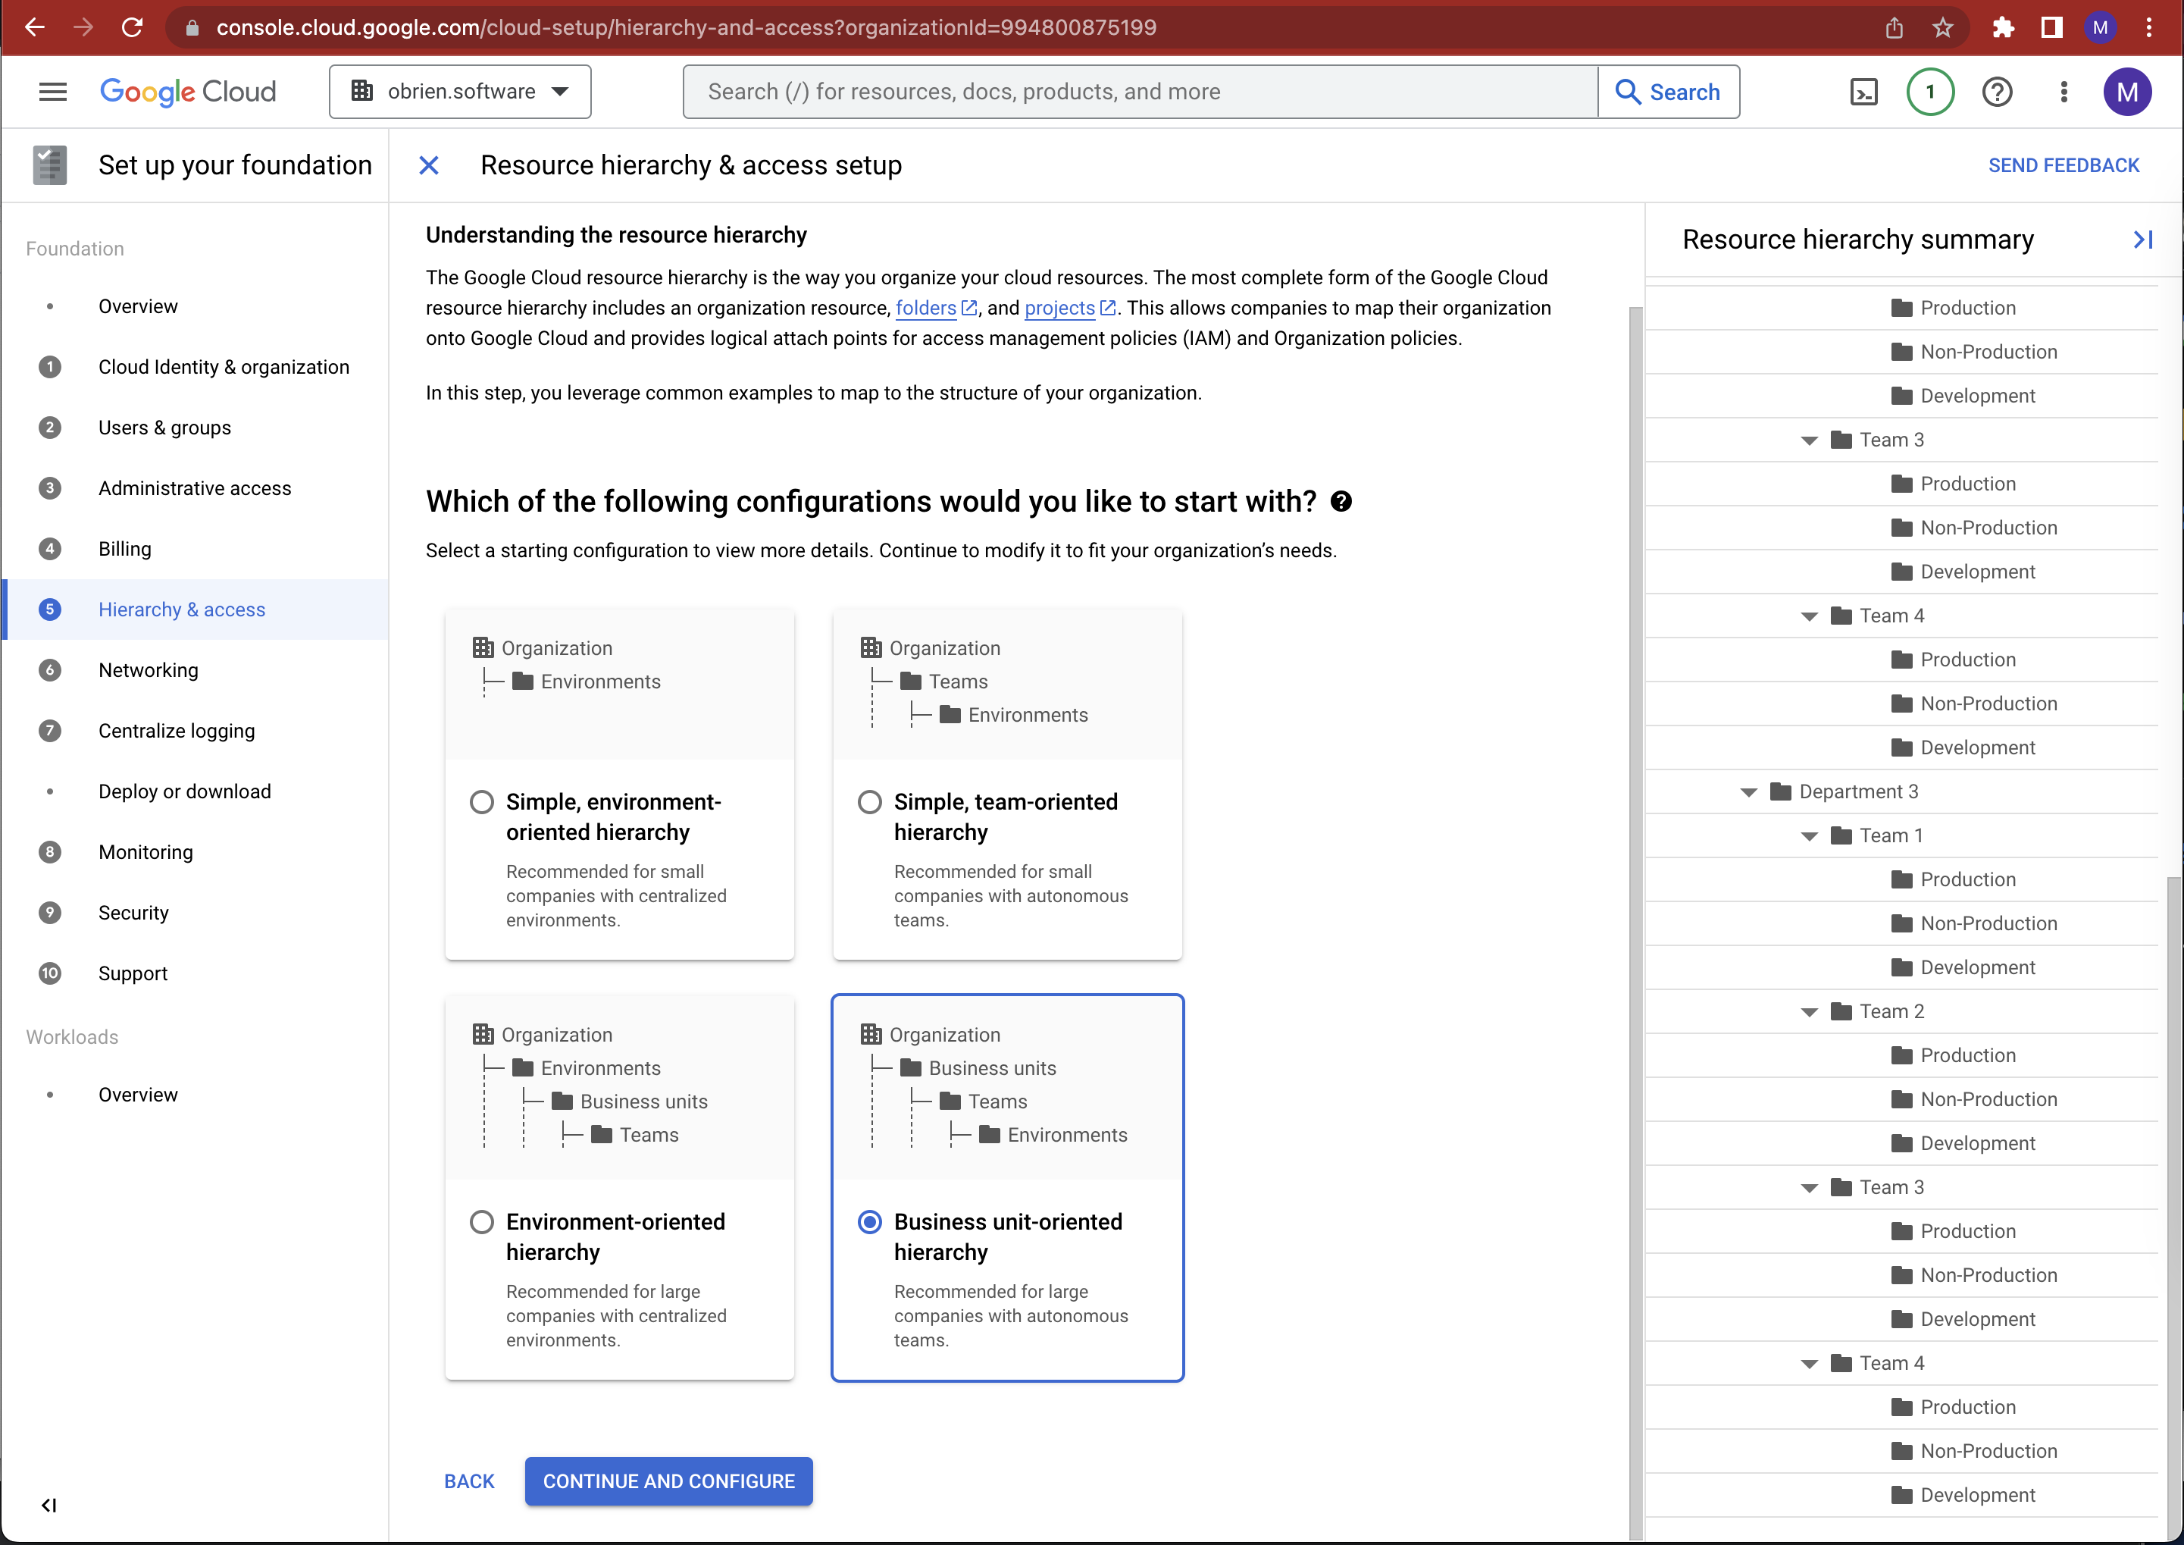
Task: Go to the Networking setup step
Action: tap(149, 669)
